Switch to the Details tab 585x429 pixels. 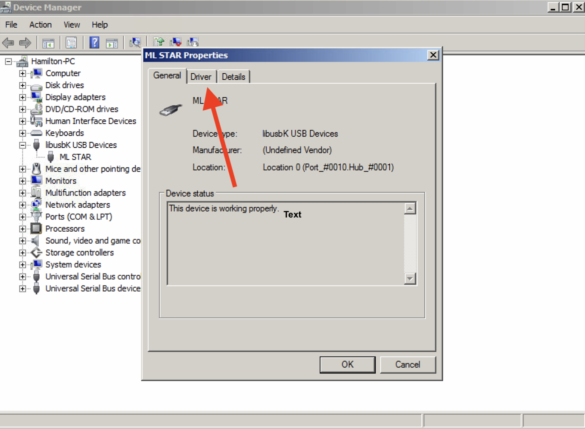click(233, 77)
